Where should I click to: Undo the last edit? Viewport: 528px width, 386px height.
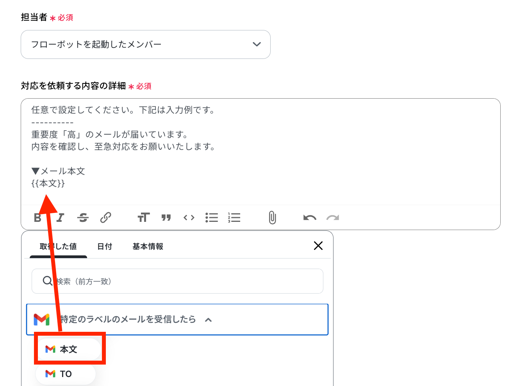(310, 218)
